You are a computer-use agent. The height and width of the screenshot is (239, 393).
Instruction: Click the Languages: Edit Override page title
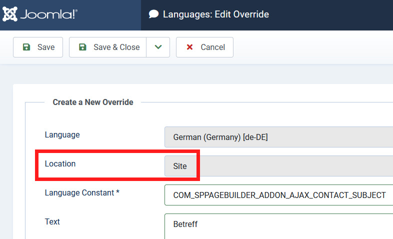[216, 14]
